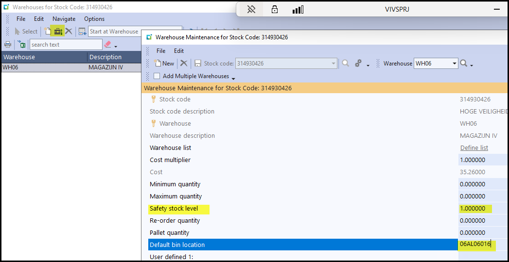Click the printer icon
This screenshot has height=262, width=509.
[8, 45]
